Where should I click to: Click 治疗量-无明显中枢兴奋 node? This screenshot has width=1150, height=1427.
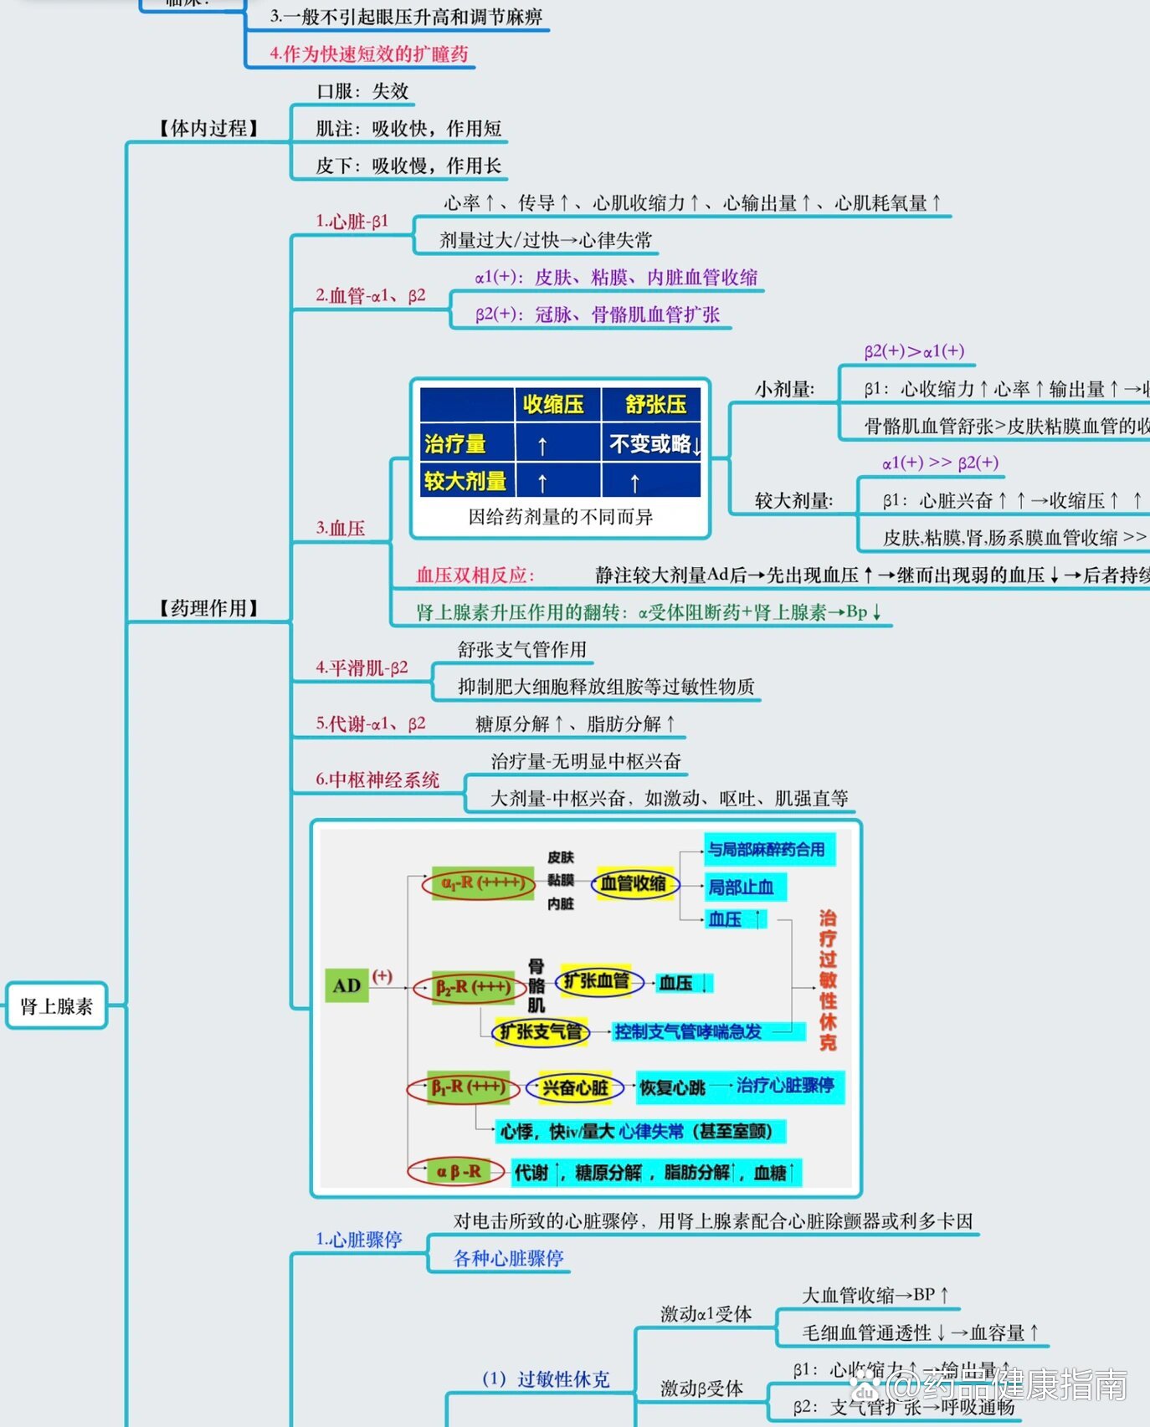pyautogui.click(x=586, y=761)
